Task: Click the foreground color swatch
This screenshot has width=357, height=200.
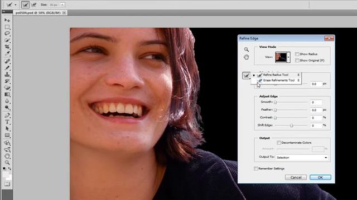Action: [6, 174]
